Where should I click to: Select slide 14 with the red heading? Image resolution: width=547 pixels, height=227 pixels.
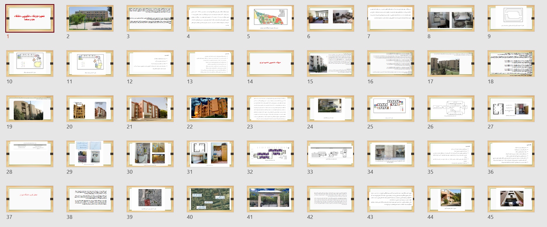point(270,64)
